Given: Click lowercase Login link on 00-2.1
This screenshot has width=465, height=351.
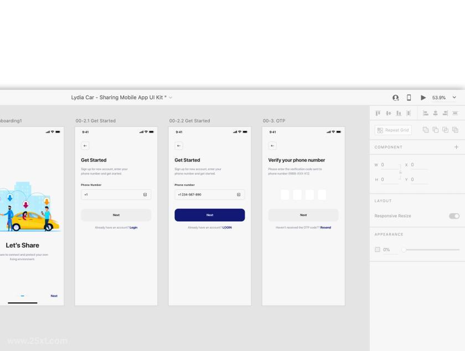Looking at the screenshot, I should [133, 228].
